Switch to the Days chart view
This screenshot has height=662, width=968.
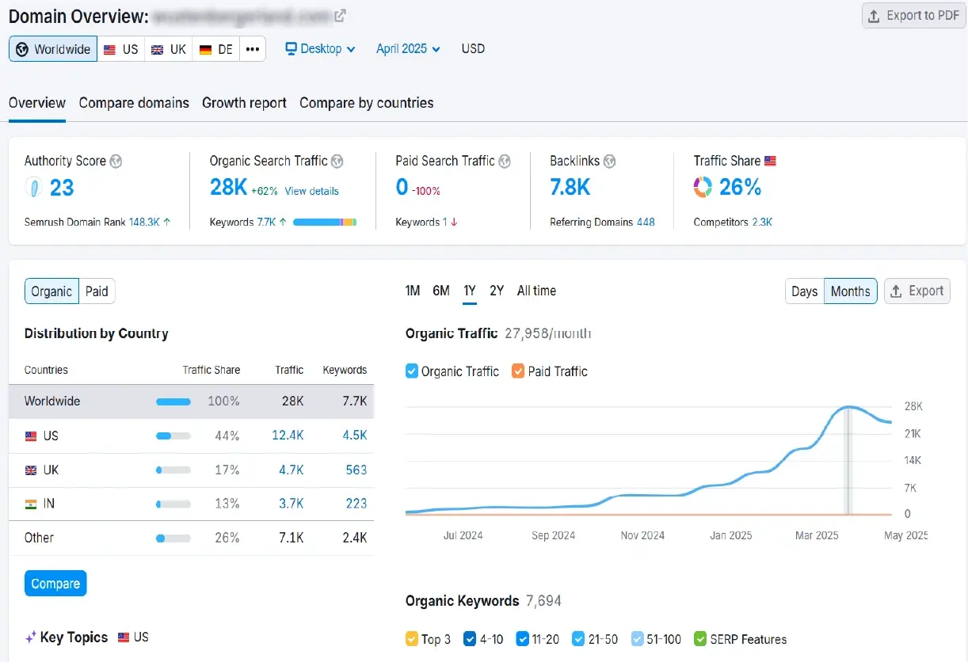[x=804, y=291]
